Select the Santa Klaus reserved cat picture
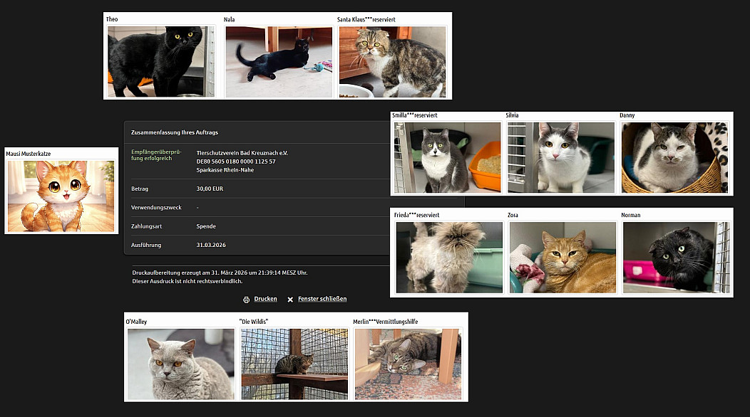The height and width of the screenshot is (417, 750). point(393,62)
